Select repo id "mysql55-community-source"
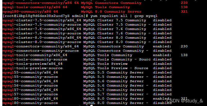Viewport: 207px width, 106px height. coord(30,77)
